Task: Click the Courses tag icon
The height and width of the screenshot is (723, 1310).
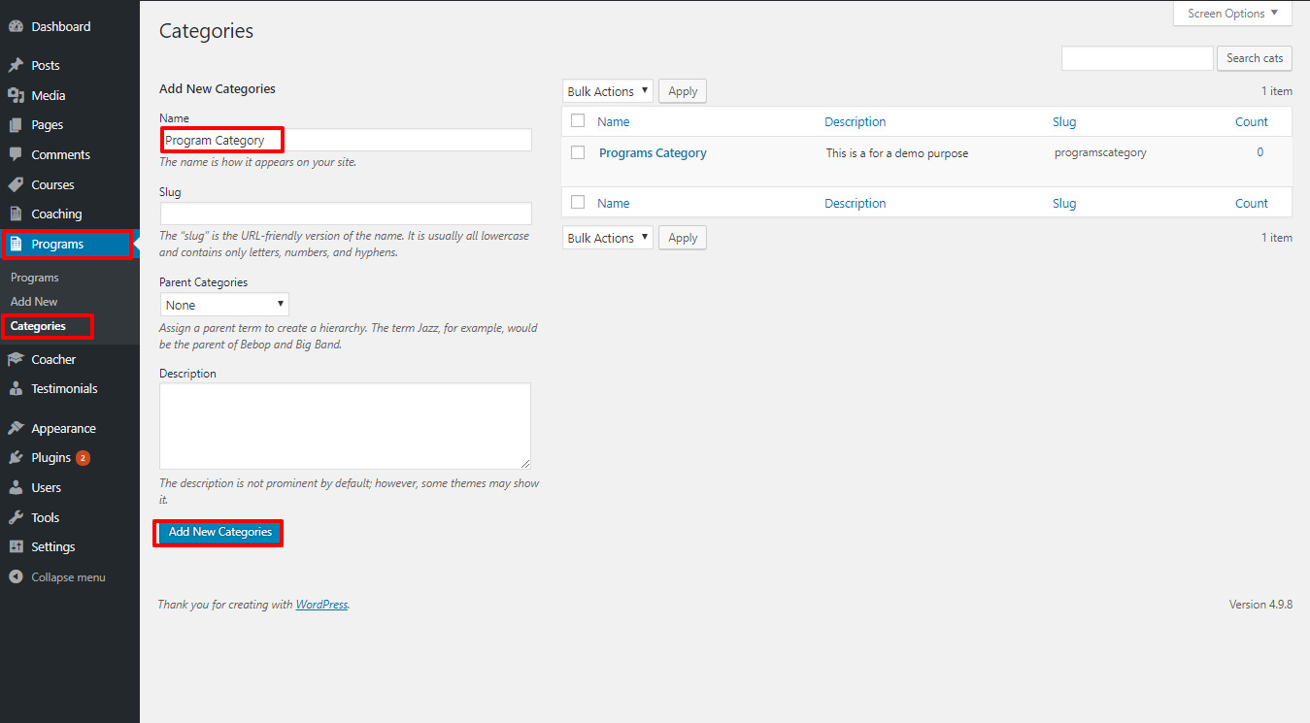Action: (x=16, y=184)
